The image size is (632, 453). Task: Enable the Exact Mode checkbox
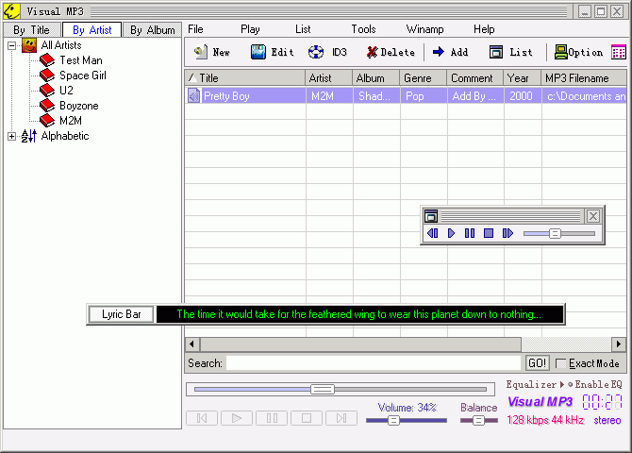[561, 363]
